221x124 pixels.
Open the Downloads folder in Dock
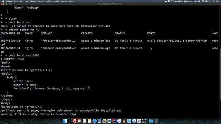pos(151,121)
